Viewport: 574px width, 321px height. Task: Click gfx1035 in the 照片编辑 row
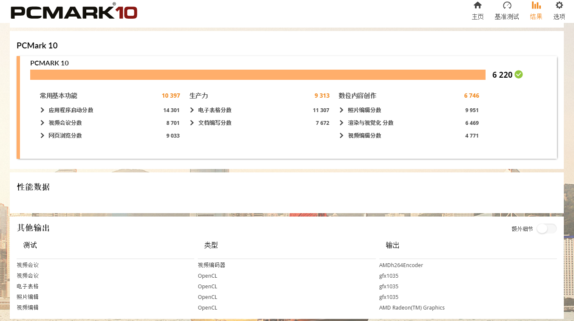[x=389, y=297]
